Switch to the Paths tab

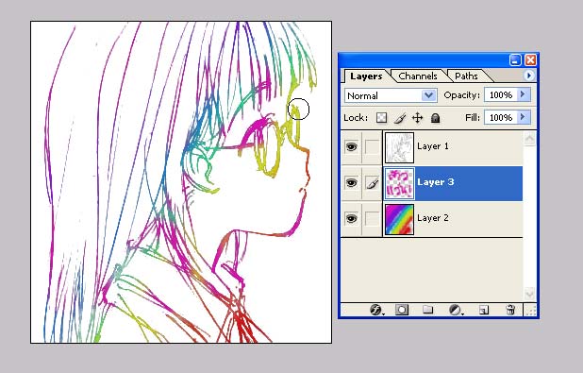point(466,76)
